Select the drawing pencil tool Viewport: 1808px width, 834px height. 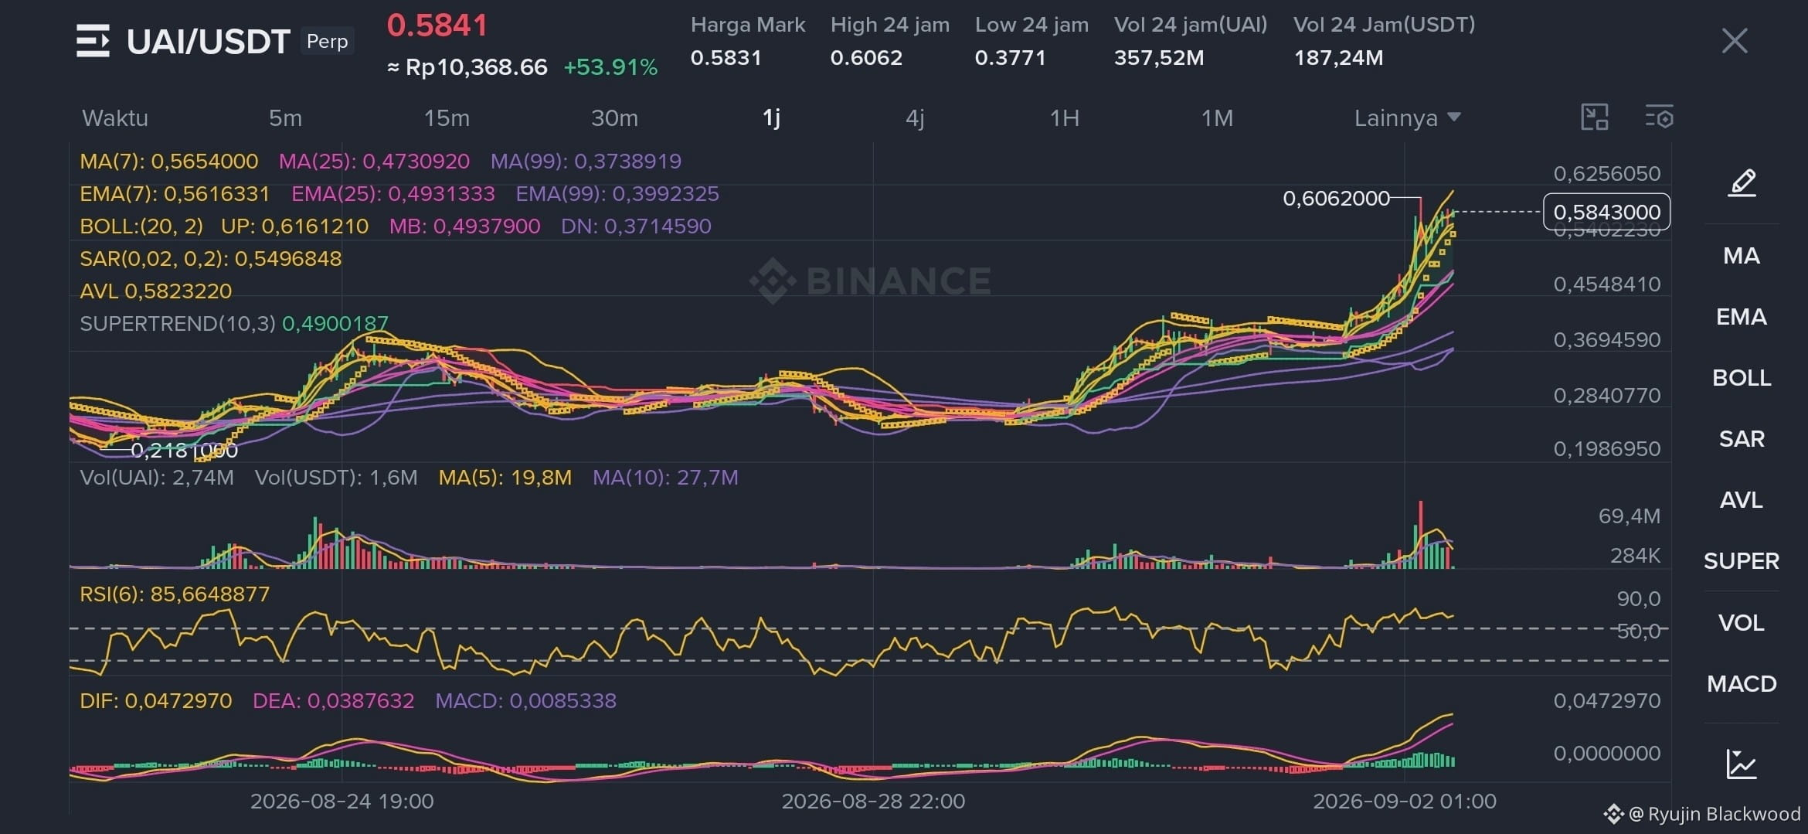click(x=1742, y=183)
